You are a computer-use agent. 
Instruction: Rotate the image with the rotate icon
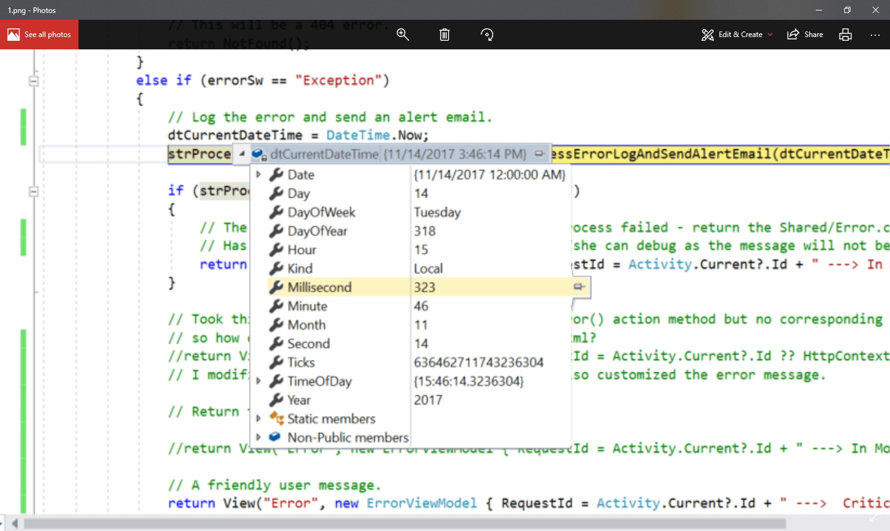point(487,35)
